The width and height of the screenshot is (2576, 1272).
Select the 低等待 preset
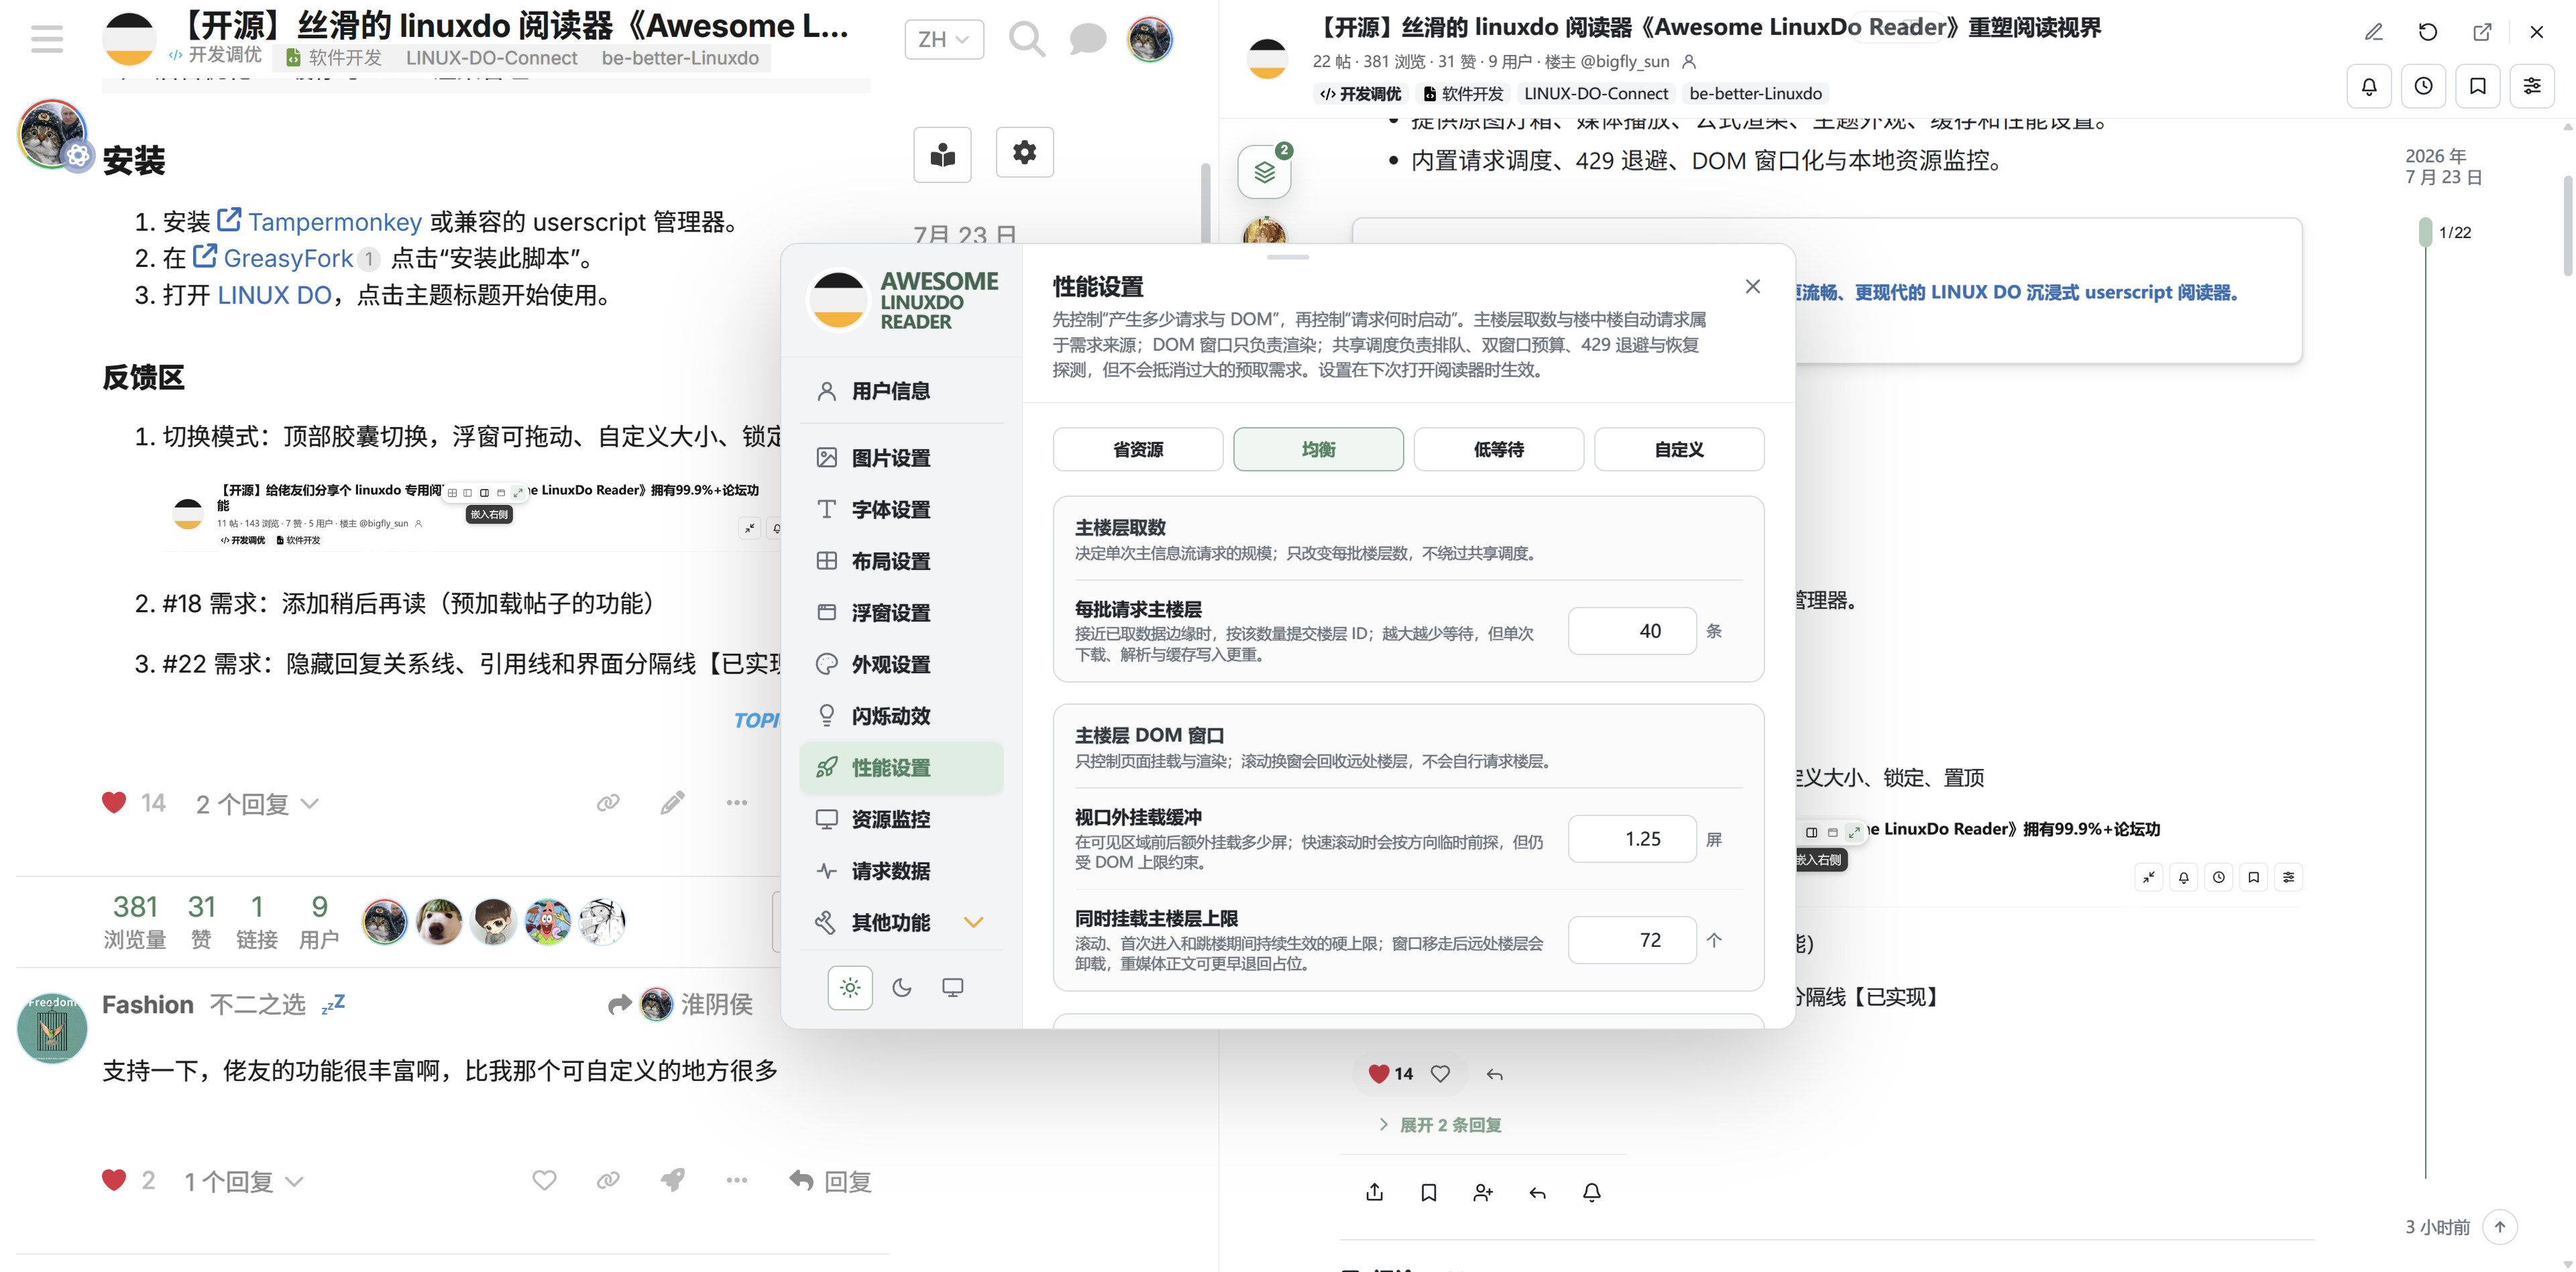[x=1498, y=449]
